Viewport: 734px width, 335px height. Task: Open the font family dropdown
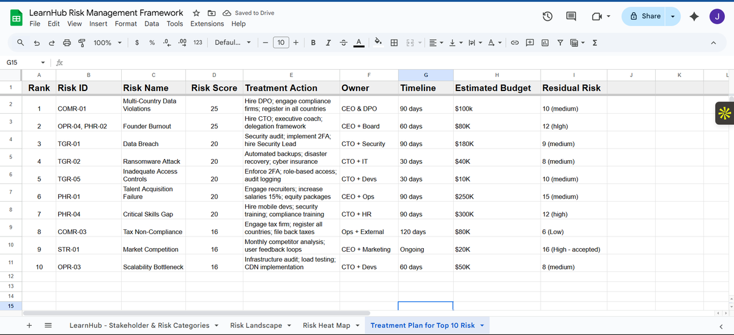point(233,43)
